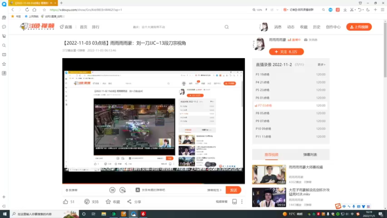Open 消息 messages
Image resolution: width=387 pixels, height=218 pixels.
pos(278,27)
